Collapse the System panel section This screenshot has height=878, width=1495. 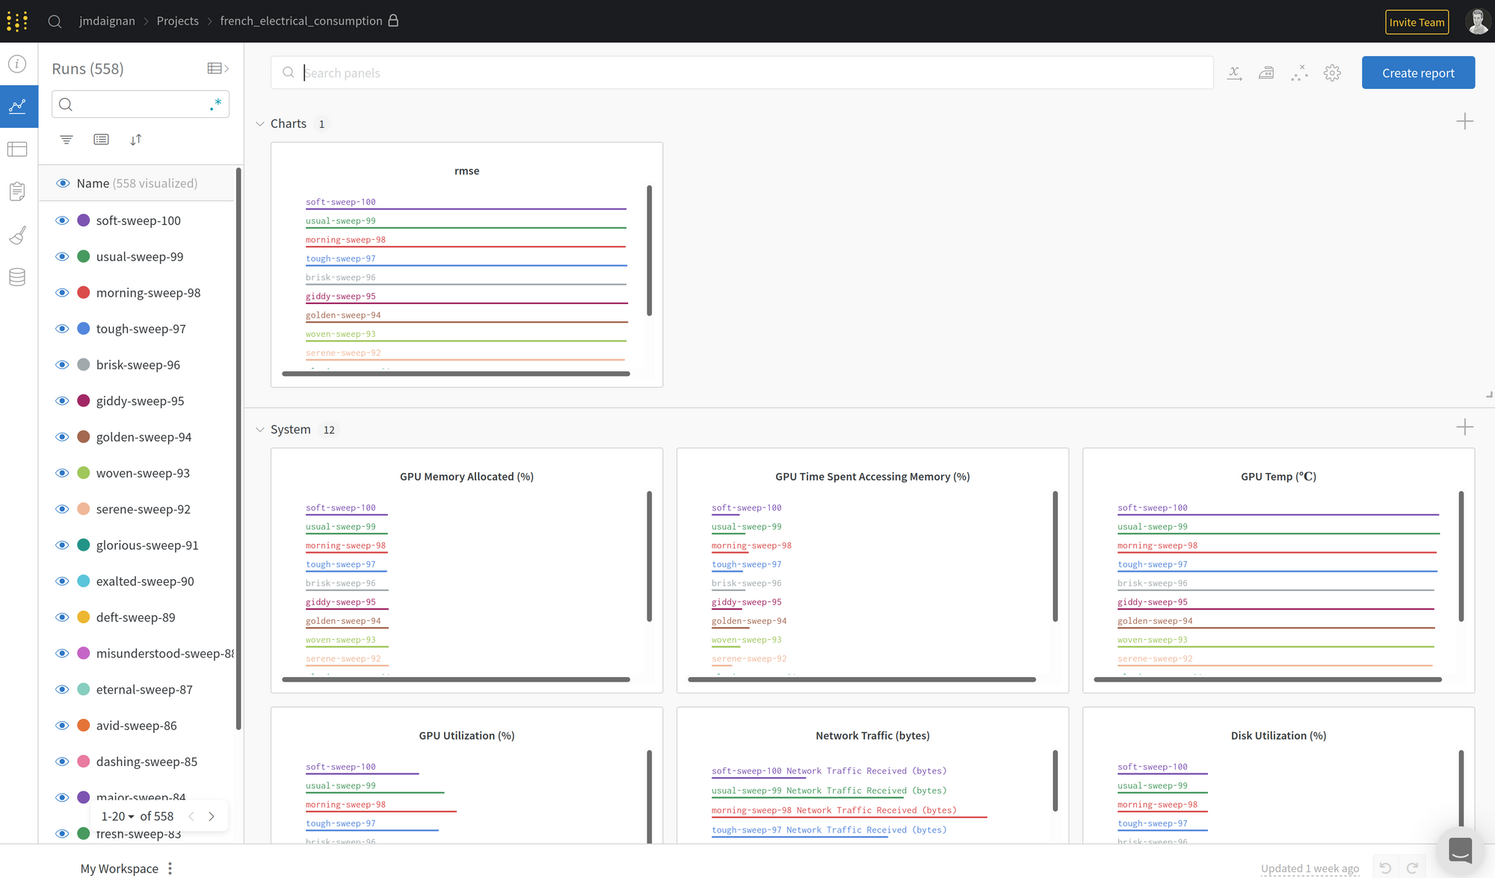click(260, 429)
